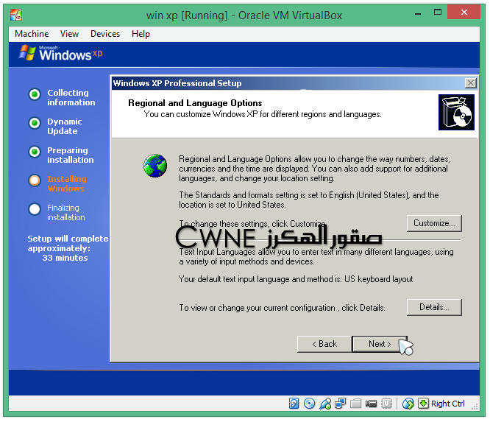Click the Dynamic Update step indicator

(x=35, y=123)
